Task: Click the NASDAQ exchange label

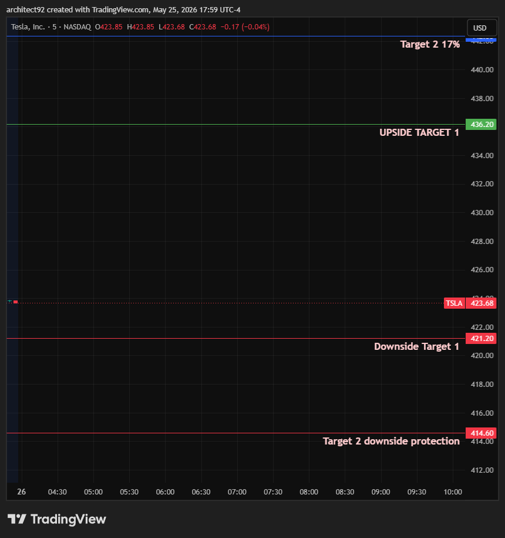Action: [78, 27]
